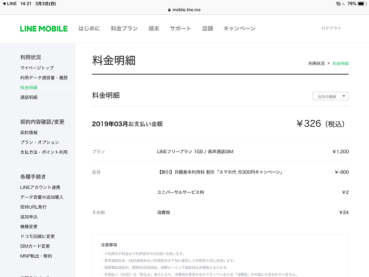Select the ¥326 (税込) total amount

point(320,124)
